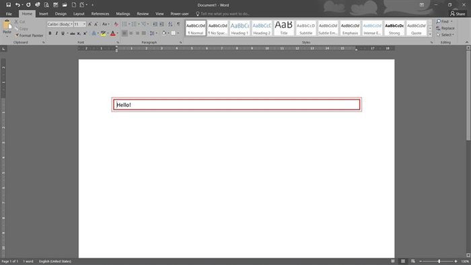Create a new blank document icon
The height and width of the screenshot is (265, 471).
pyautogui.click(x=73, y=5)
